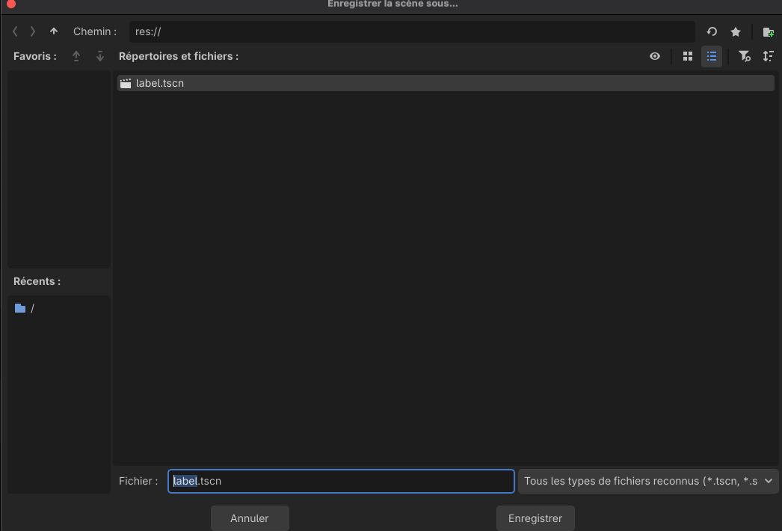Toggle hidden files visibility

click(x=655, y=56)
